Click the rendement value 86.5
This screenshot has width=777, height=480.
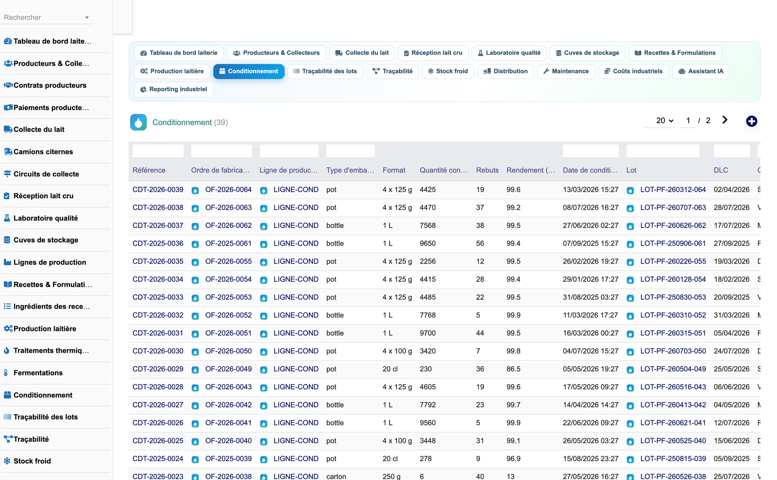(x=513, y=369)
